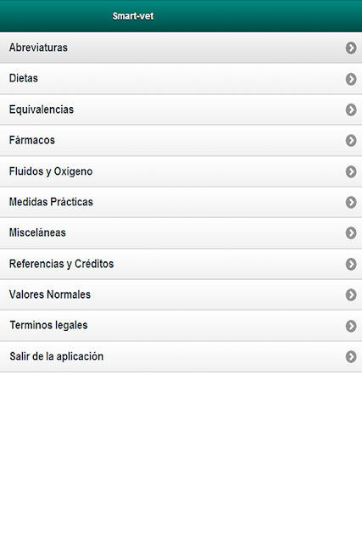View Referencias y Créditos
Image resolution: width=362 pixels, height=543 pixels.
pos(181,264)
